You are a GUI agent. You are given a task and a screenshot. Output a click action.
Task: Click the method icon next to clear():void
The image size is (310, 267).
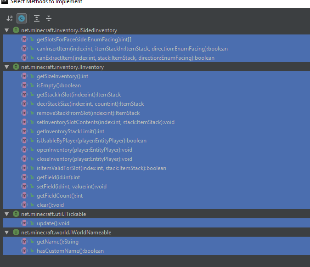point(24,205)
